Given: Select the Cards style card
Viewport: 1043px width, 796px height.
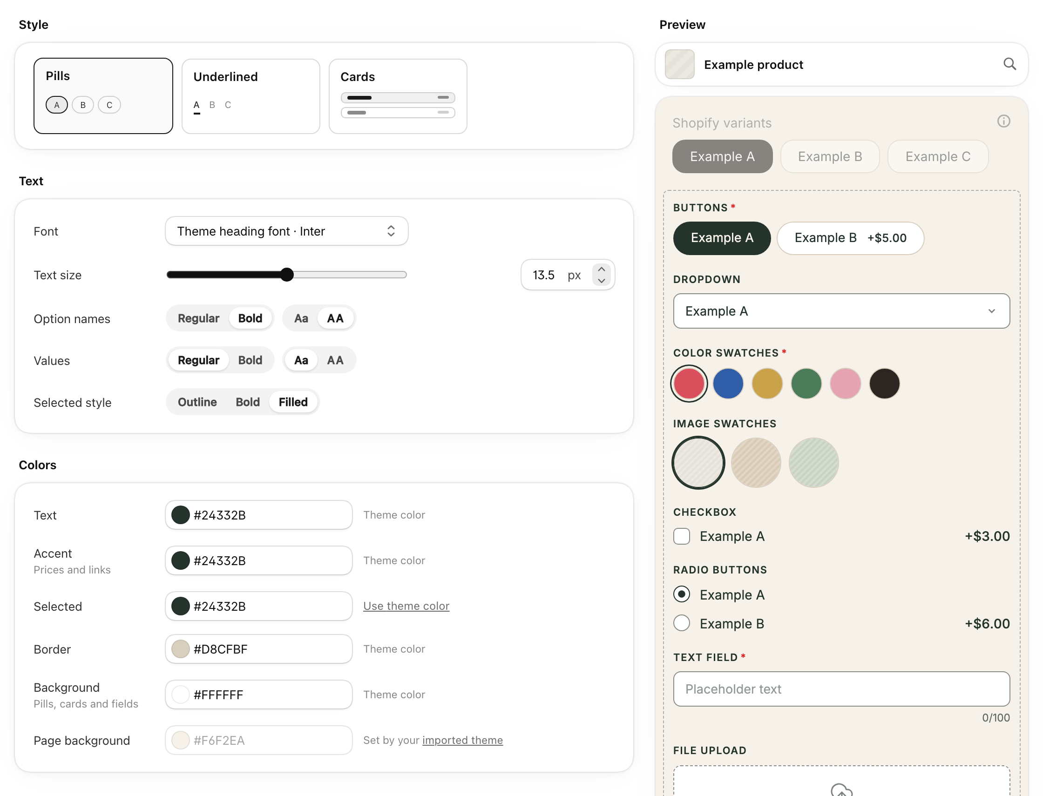Looking at the screenshot, I should (x=398, y=96).
